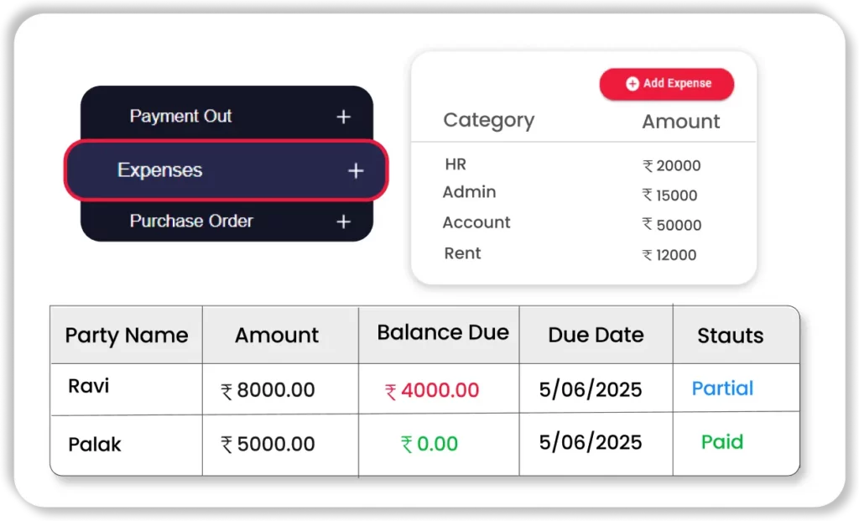Click the Category column header
The height and width of the screenshot is (521, 859).
click(488, 121)
